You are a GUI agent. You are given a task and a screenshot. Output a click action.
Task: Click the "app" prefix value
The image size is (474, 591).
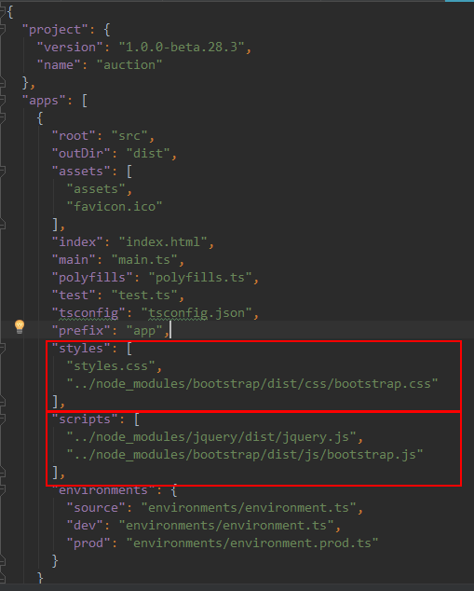144,331
